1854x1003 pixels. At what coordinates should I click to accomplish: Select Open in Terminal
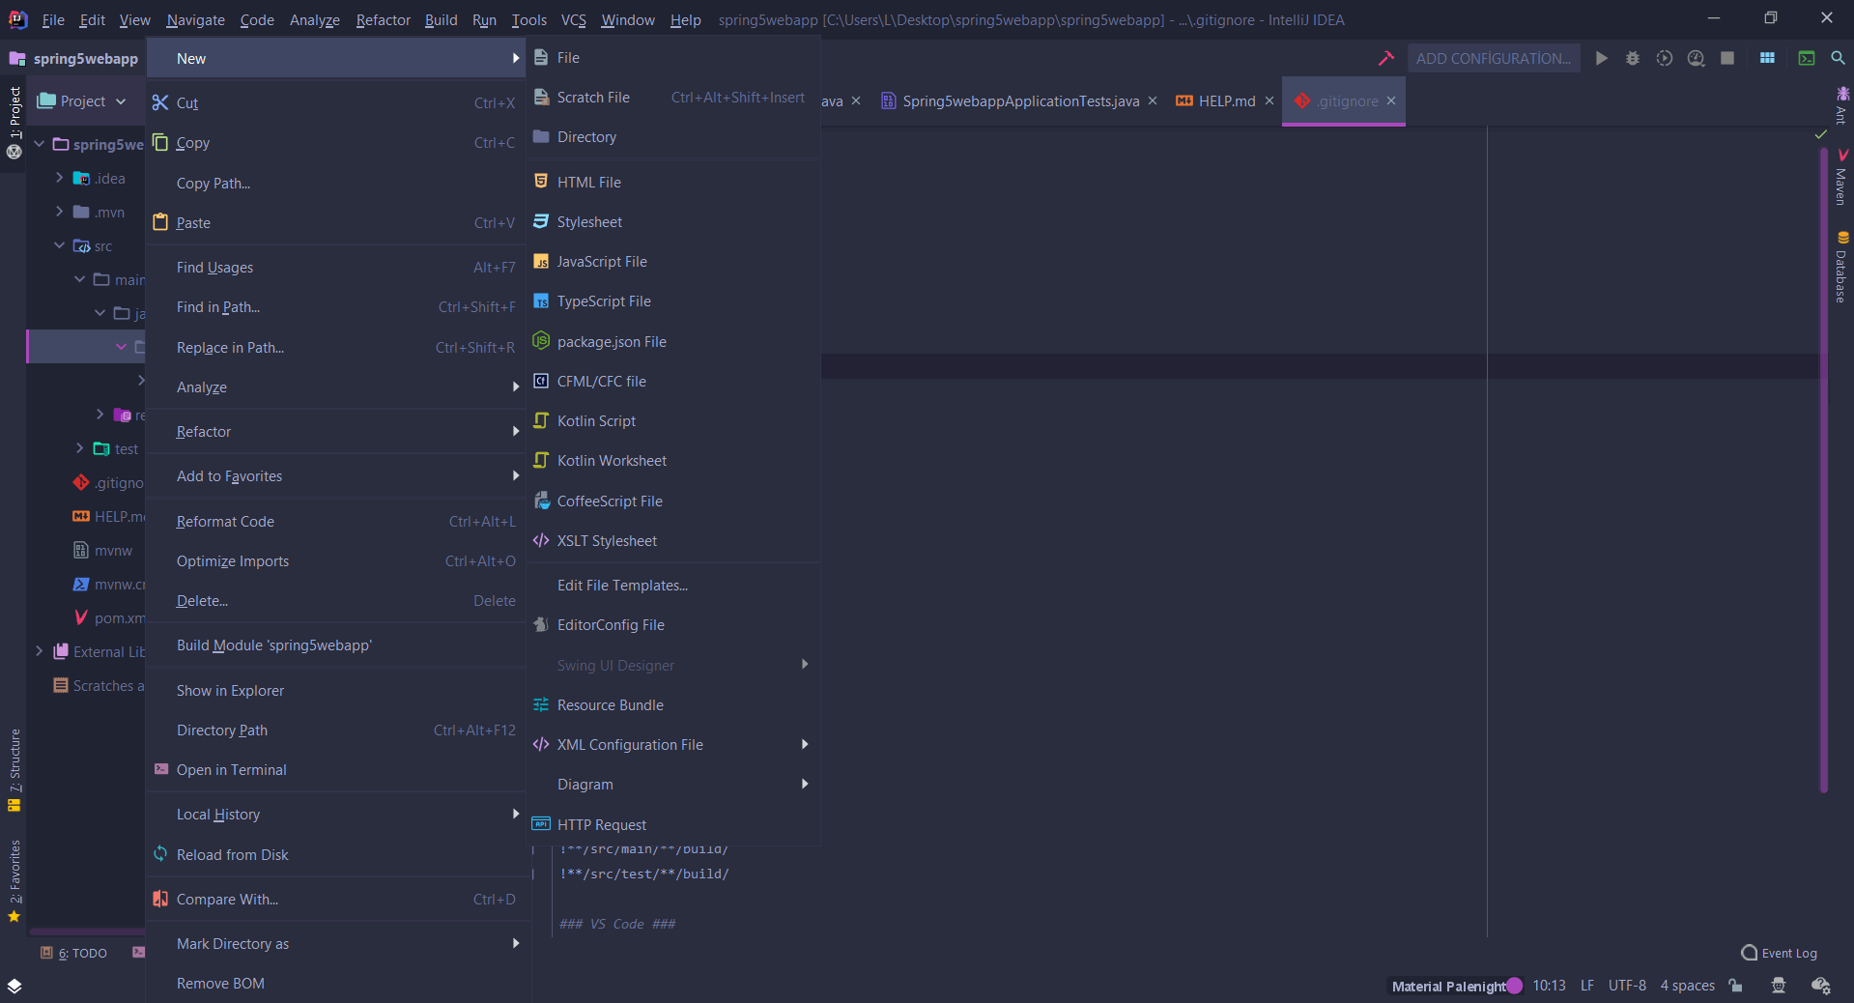coord(335,770)
